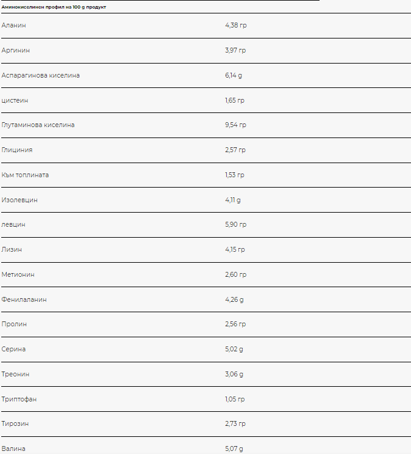
Task: Click the Триптофан row label
Action: tap(19, 399)
